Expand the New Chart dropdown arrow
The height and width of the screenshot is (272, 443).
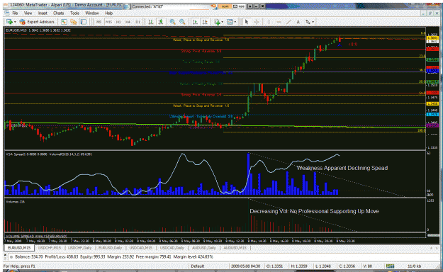15,22
